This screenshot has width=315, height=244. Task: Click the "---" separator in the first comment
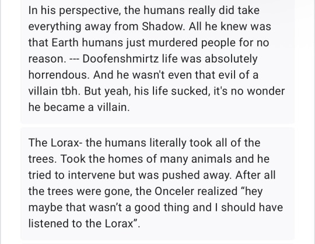pyautogui.click(x=74, y=59)
